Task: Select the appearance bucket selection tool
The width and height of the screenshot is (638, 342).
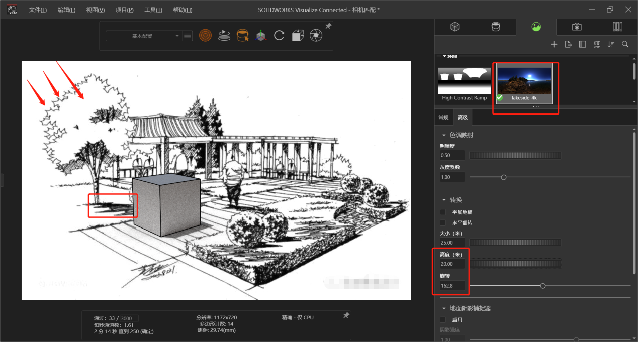Action: (243, 35)
